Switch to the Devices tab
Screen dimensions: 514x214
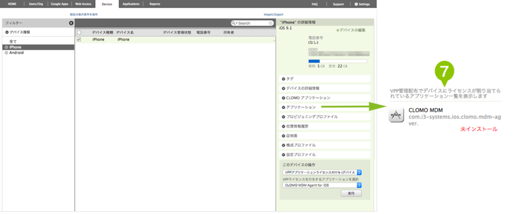pos(107,4)
